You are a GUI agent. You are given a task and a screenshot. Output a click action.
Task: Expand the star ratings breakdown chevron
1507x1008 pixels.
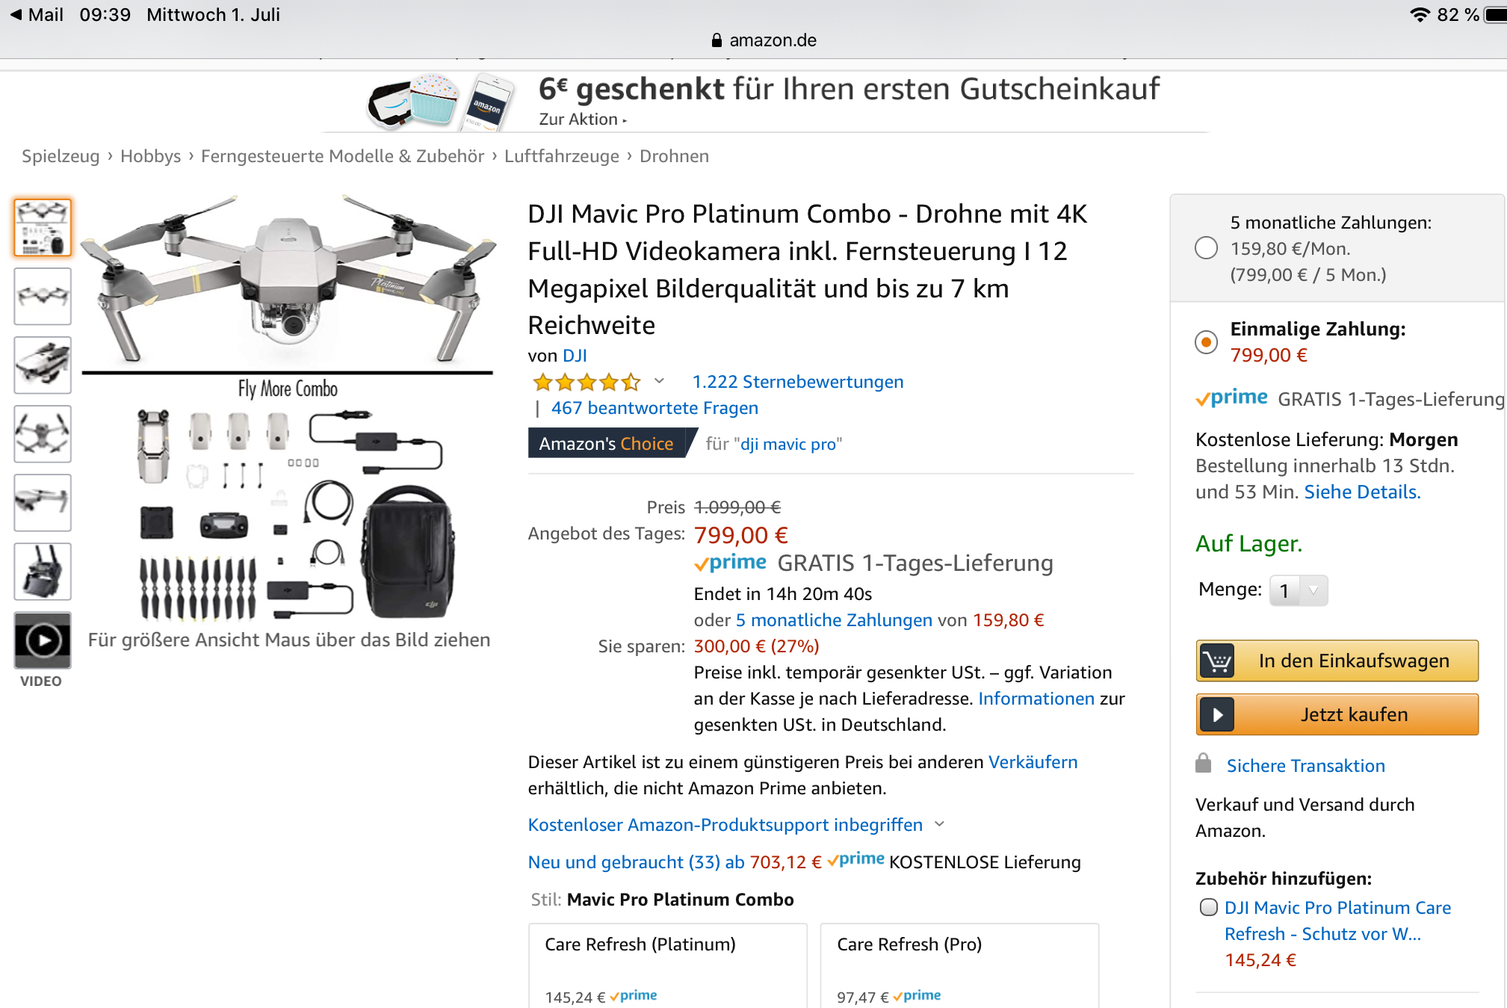pos(659,381)
